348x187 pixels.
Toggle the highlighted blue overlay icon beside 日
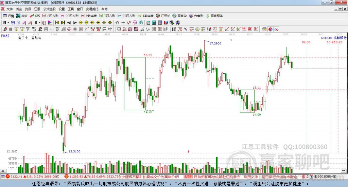(x=13, y=23)
